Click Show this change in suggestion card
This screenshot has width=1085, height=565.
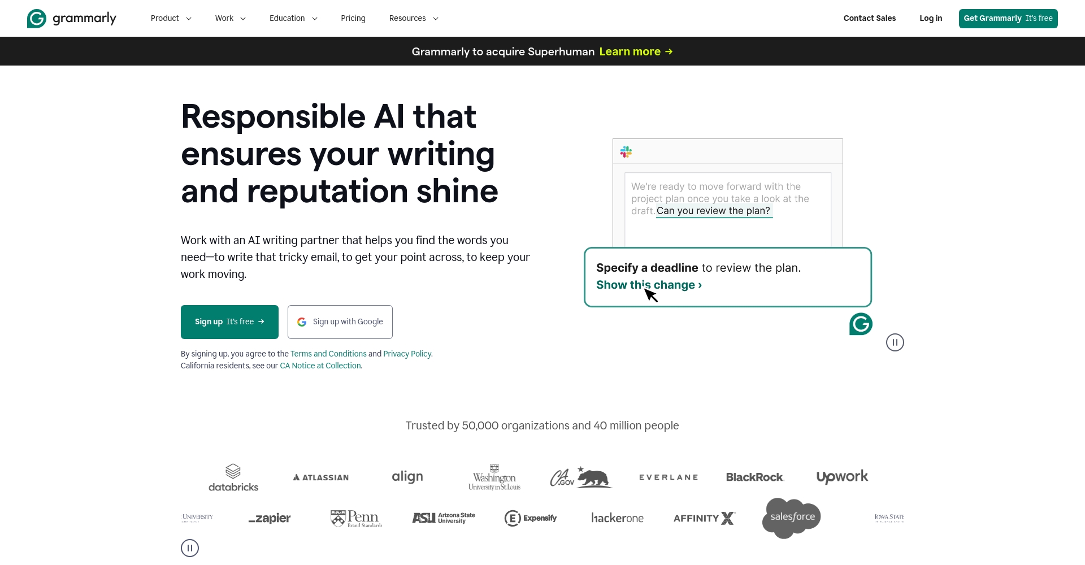click(x=649, y=285)
